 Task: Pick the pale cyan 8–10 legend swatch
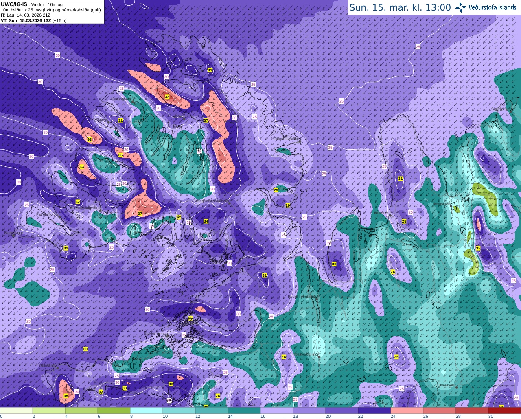147,410
